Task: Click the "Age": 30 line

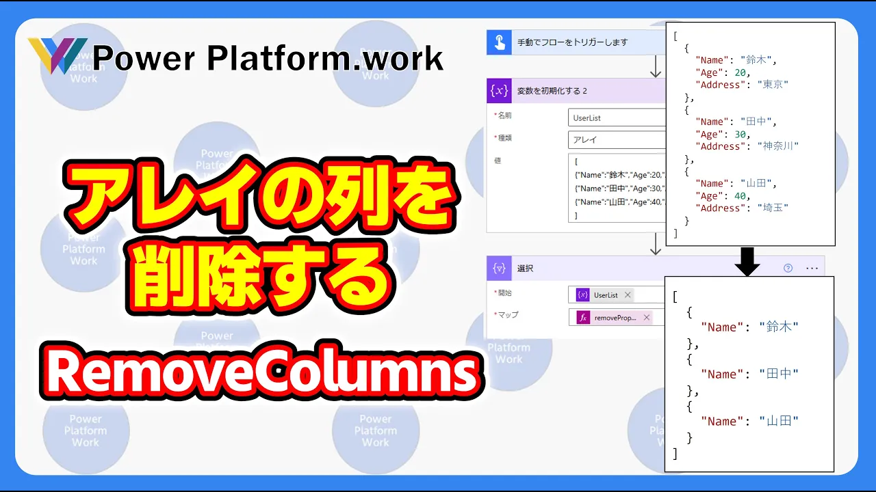Action: [x=723, y=134]
